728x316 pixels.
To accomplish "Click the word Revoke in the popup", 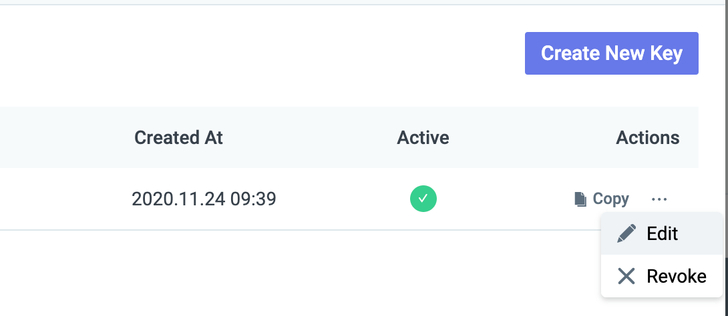I will 676,276.
